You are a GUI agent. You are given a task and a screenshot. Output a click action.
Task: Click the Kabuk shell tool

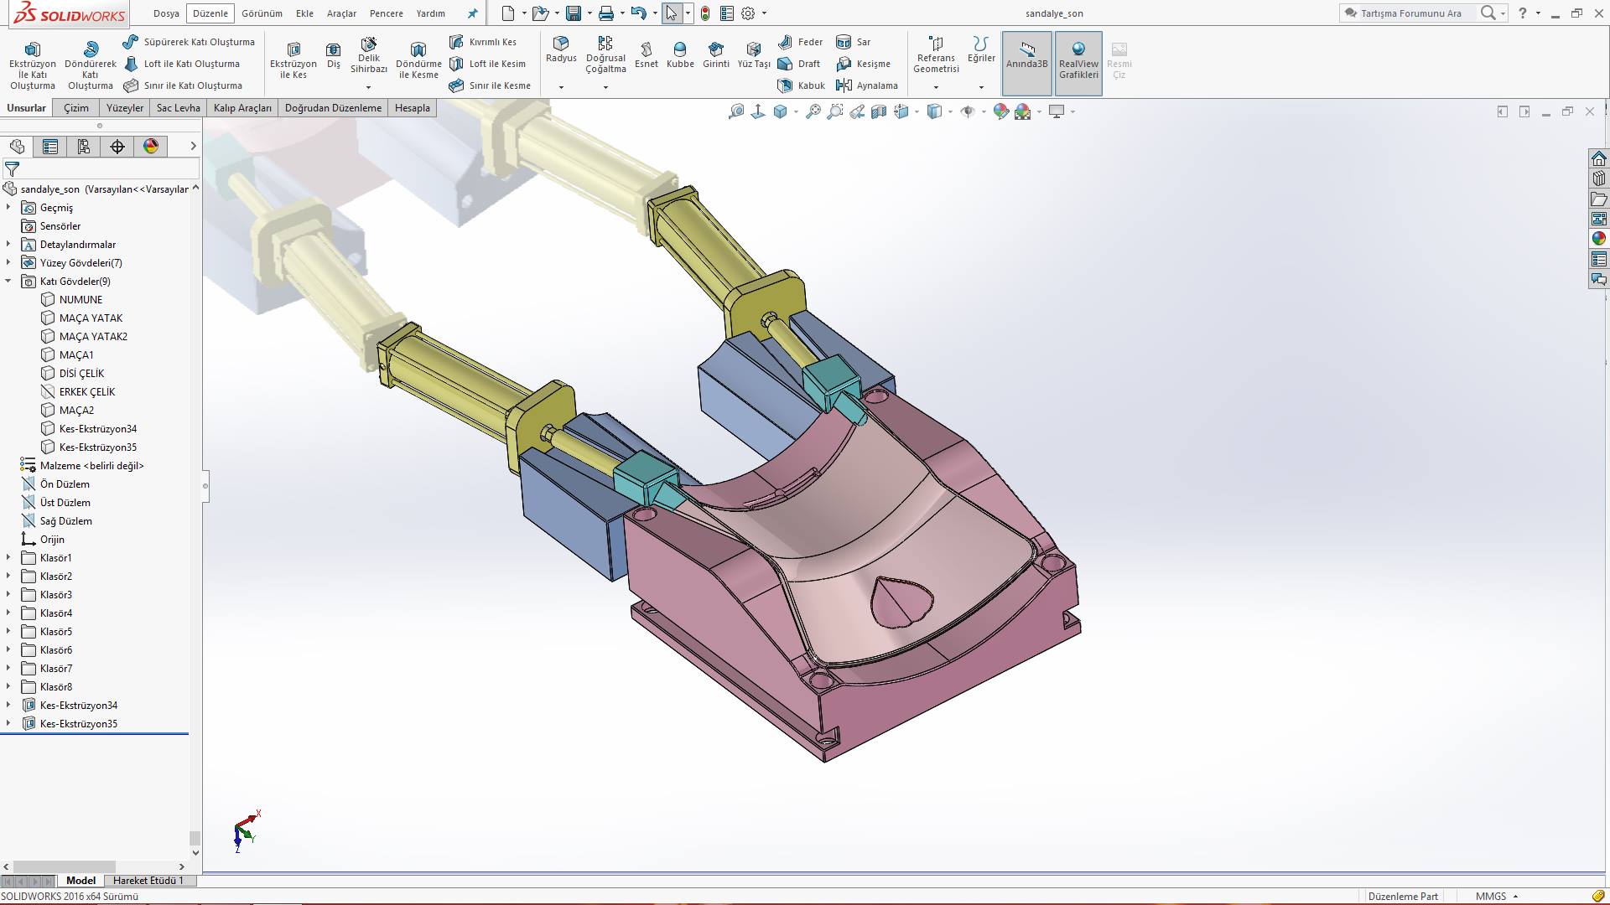(x=801, y=85)
